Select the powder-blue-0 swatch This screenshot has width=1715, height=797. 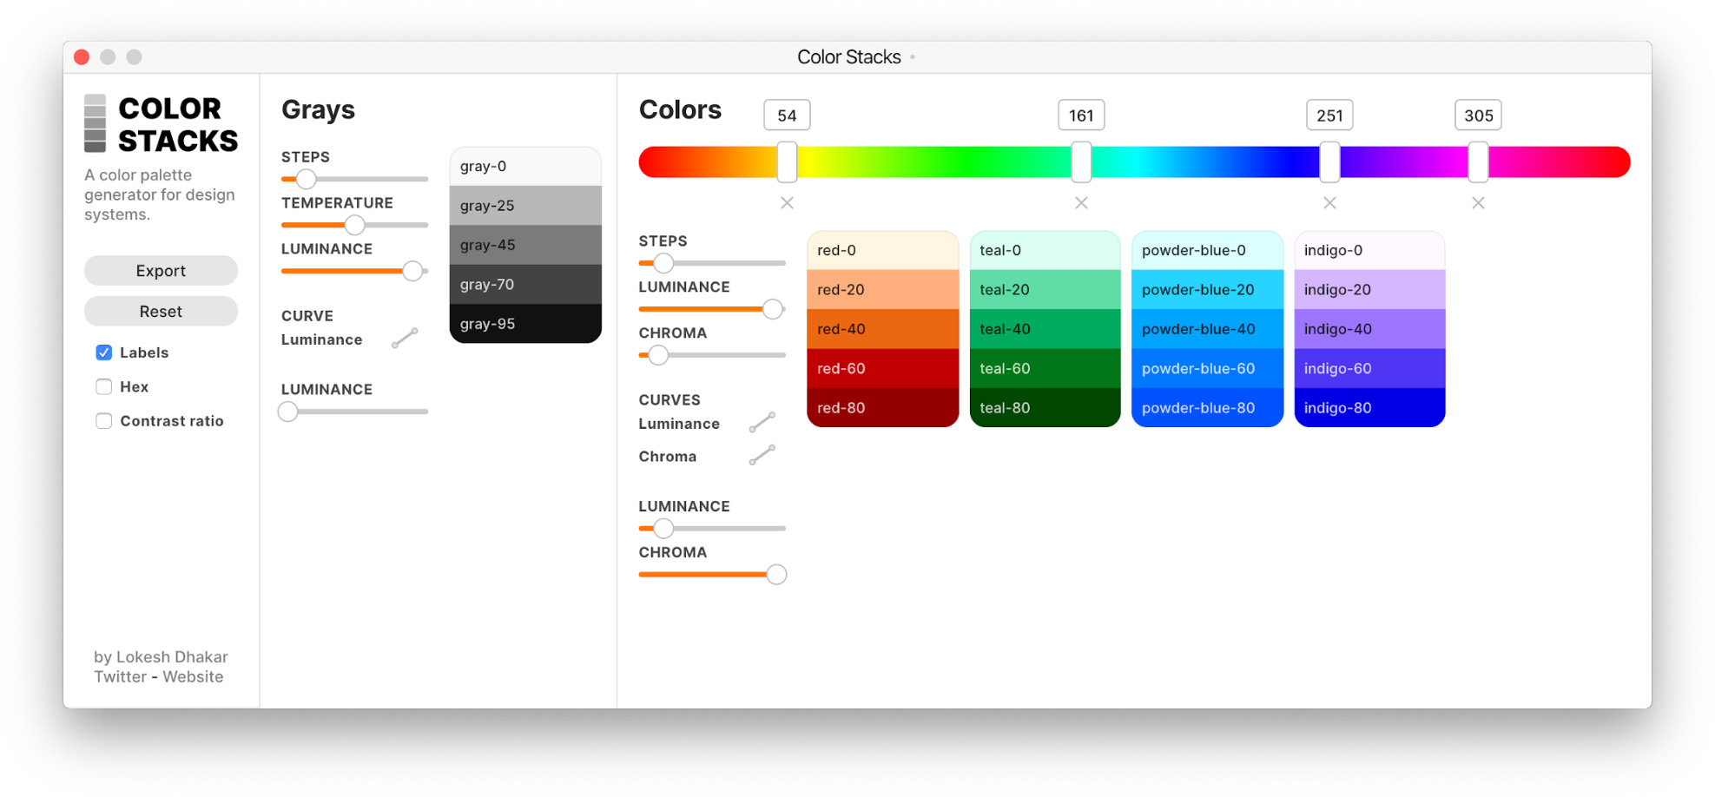[x=1207, y=250]
